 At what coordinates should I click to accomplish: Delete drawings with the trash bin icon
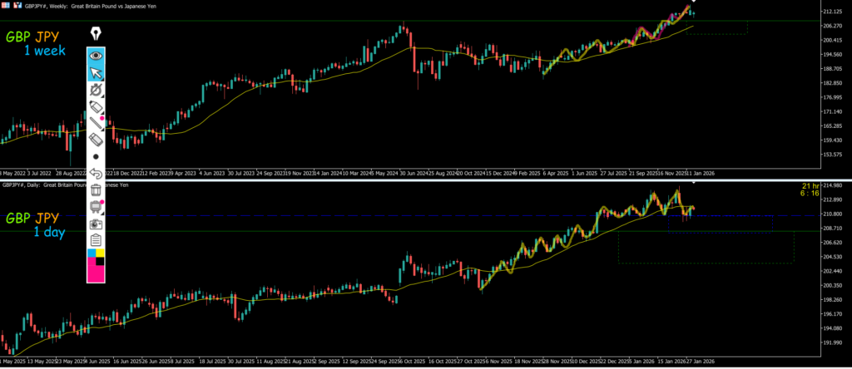pyautogui.click(x=97, y=190)
